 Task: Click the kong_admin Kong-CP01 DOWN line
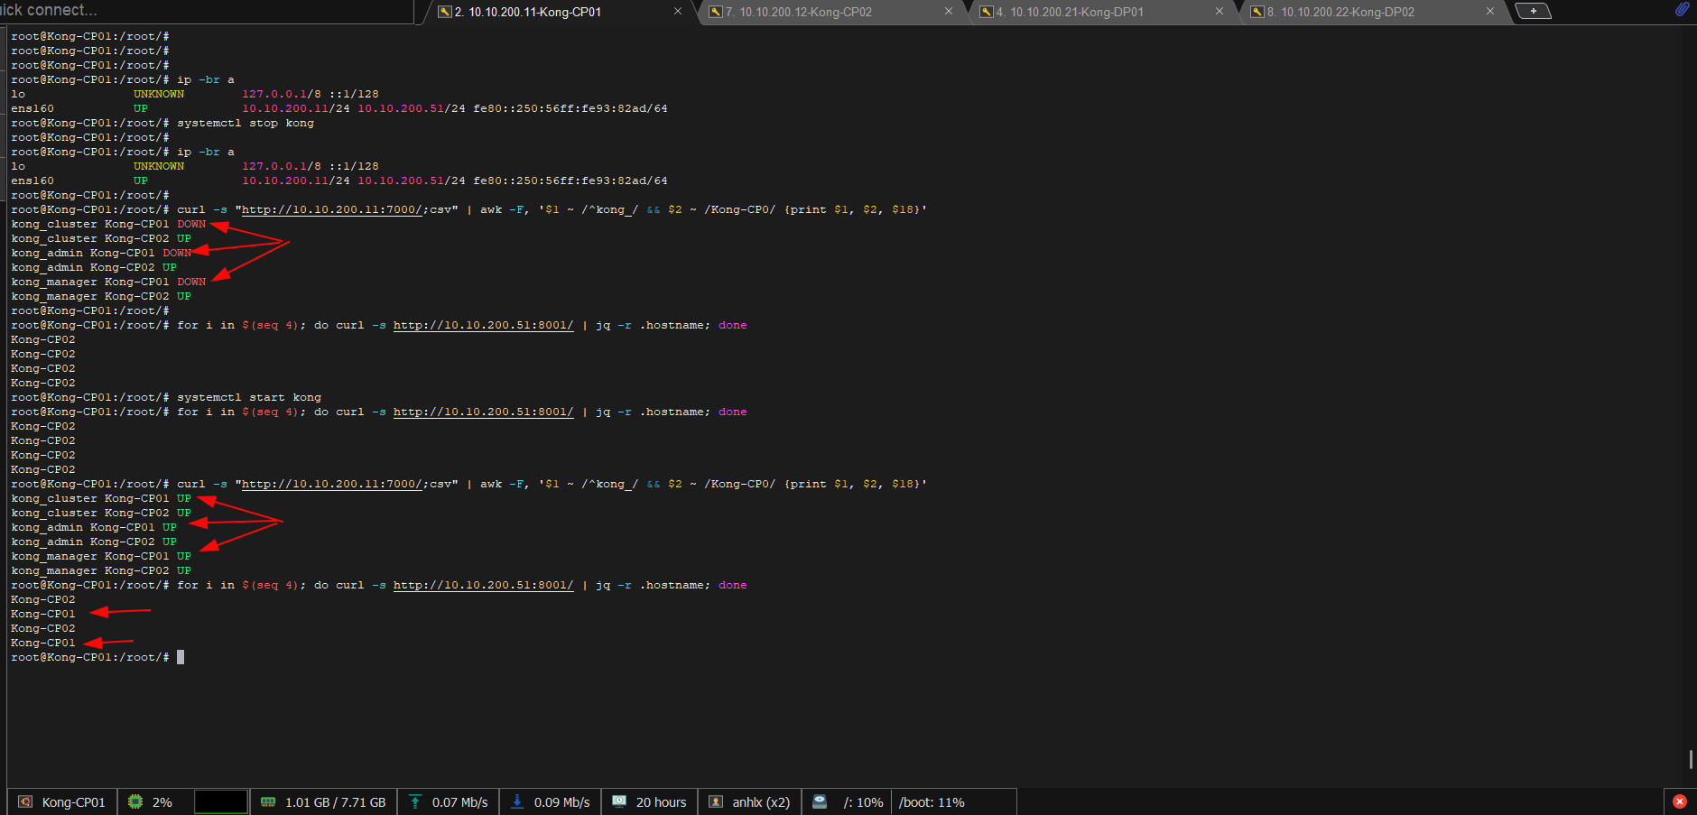pos(101,253)
